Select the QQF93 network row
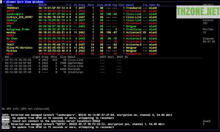220x132 pixels. (82, 11)
